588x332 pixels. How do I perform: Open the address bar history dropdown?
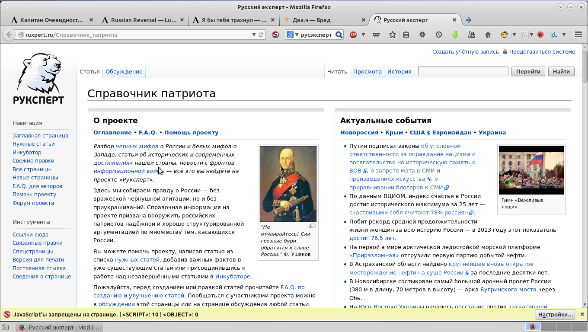click(254, 35)
